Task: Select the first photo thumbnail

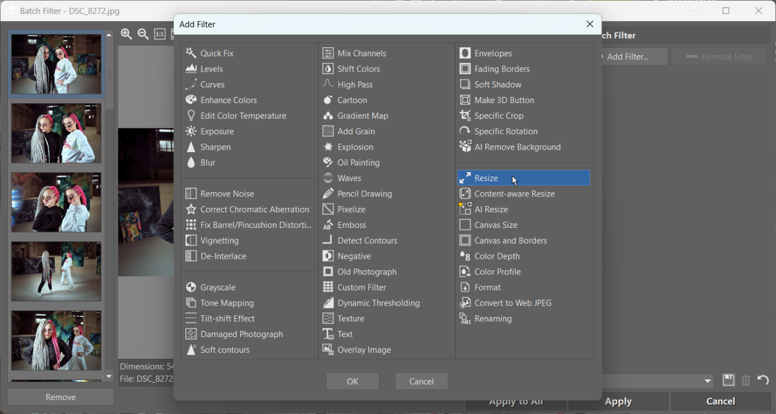Action: point(56,64)
